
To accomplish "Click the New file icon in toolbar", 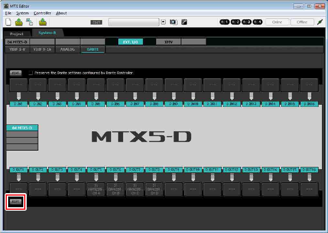I will (x=8, y=22).
